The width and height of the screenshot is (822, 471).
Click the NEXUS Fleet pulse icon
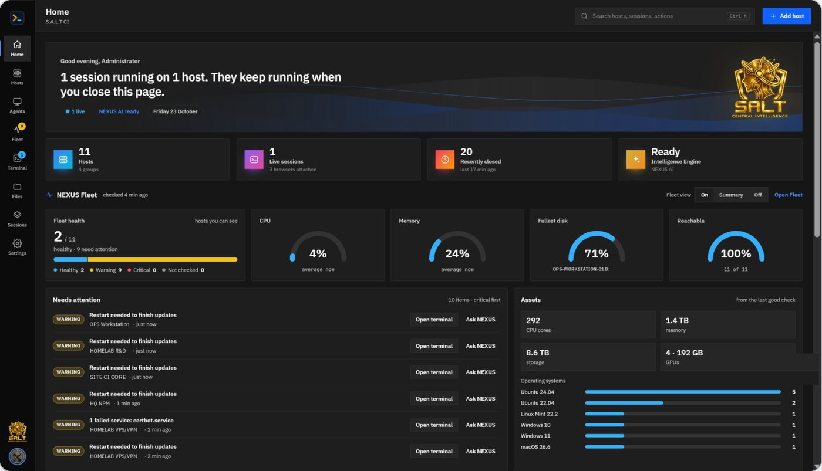click(49, 195)
